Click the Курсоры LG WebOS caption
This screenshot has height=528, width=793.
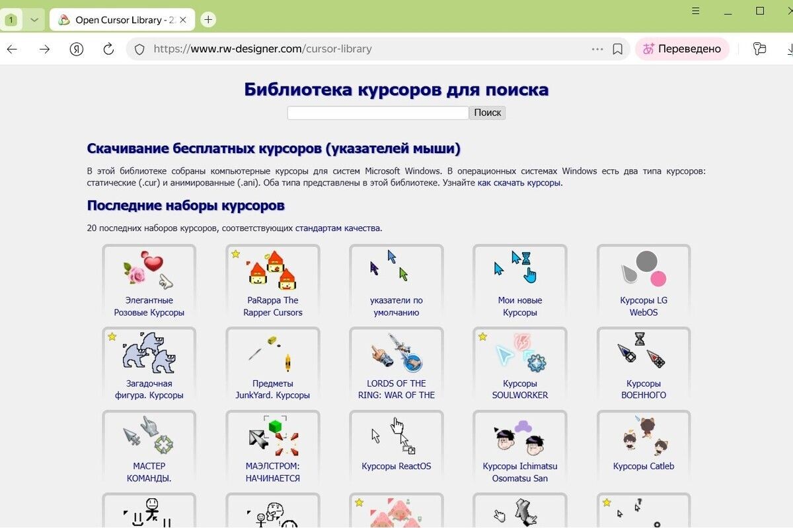644,306
